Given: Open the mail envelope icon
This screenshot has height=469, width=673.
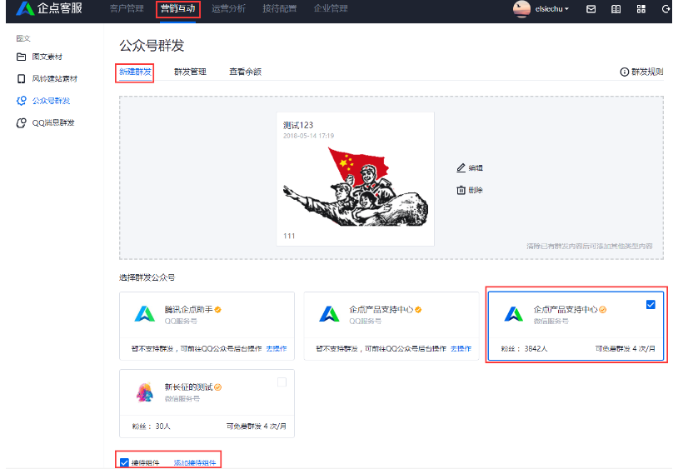Looking at the screenshot, I should [591, 9].
